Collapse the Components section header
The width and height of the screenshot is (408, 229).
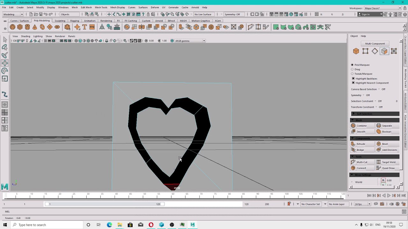point(375,138)
